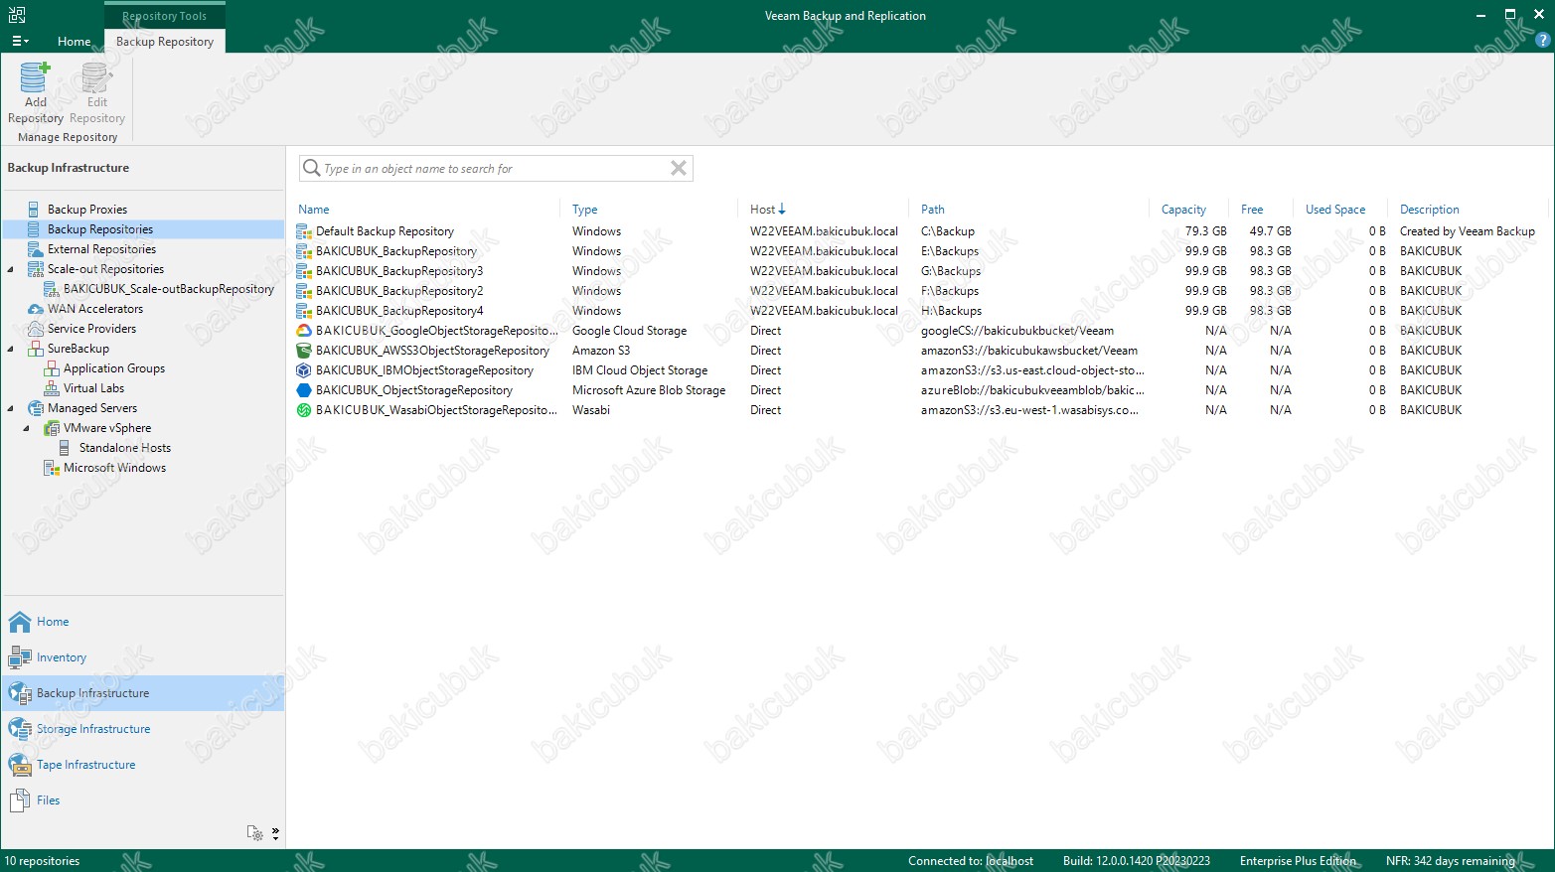This screenshot has width=1555, height=872.
Task: Sort by the Used Space column header
Action: pyautogui.click(x=1335, y=210)
